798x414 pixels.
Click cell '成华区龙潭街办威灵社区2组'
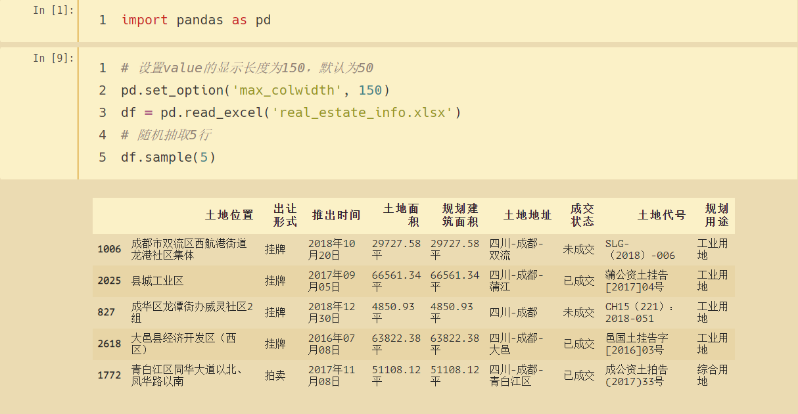[x=192, y=312]
